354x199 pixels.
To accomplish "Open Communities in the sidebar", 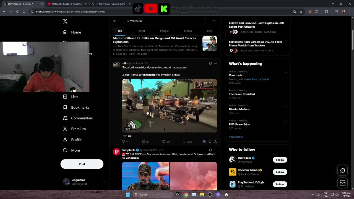I will (x=78, y=118).
